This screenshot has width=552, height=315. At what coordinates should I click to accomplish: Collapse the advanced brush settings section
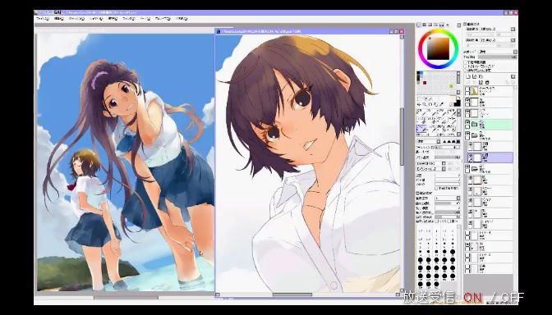[418, 193]
